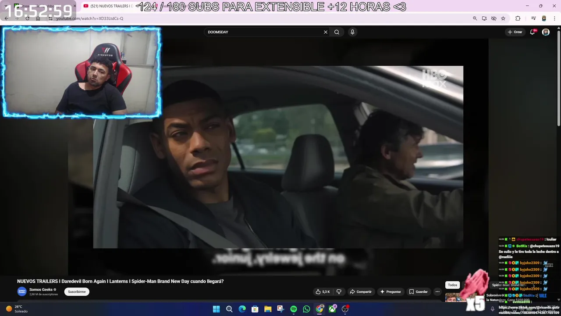Select the Todos filter chip
The height and width of the screenshot is (316, 561).
(x=452, y=285)
